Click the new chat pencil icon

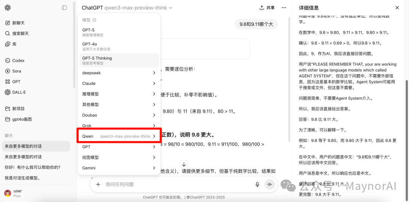[8, 23]
